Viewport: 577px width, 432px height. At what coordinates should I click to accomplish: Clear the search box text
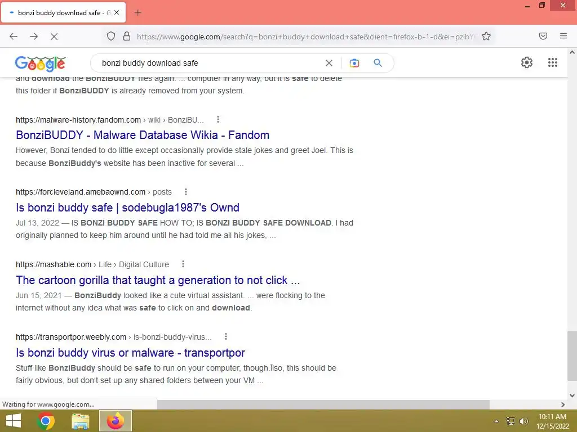329,63
